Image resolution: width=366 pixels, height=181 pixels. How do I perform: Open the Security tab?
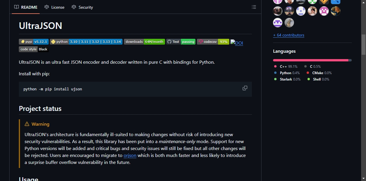(x=82, y=7)
